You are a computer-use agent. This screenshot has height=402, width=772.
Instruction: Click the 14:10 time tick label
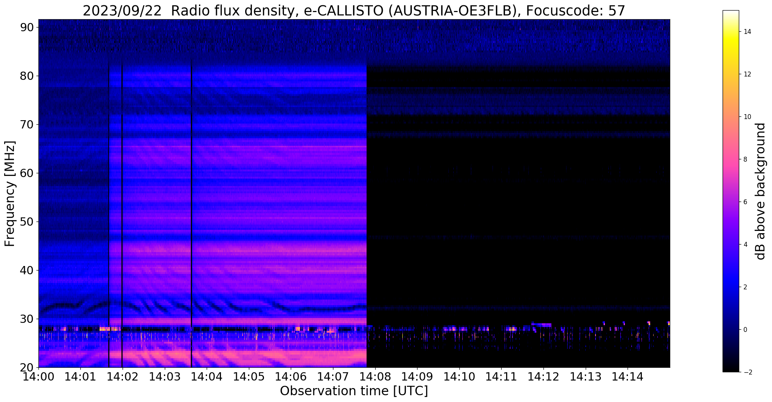459,376
